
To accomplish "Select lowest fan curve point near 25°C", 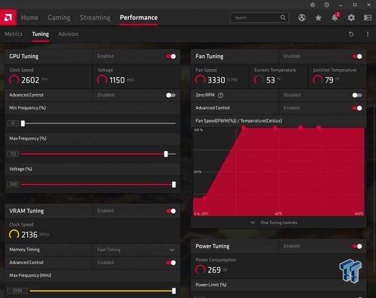I will click(204, 198).
